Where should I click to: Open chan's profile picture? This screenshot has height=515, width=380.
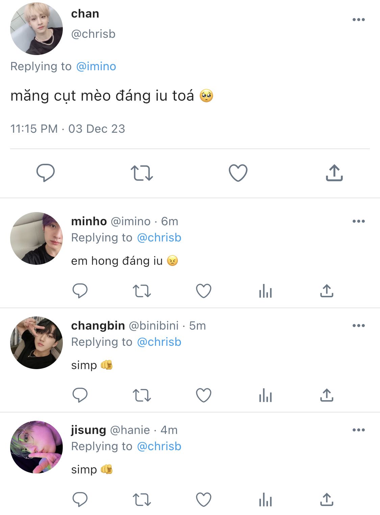36,29
